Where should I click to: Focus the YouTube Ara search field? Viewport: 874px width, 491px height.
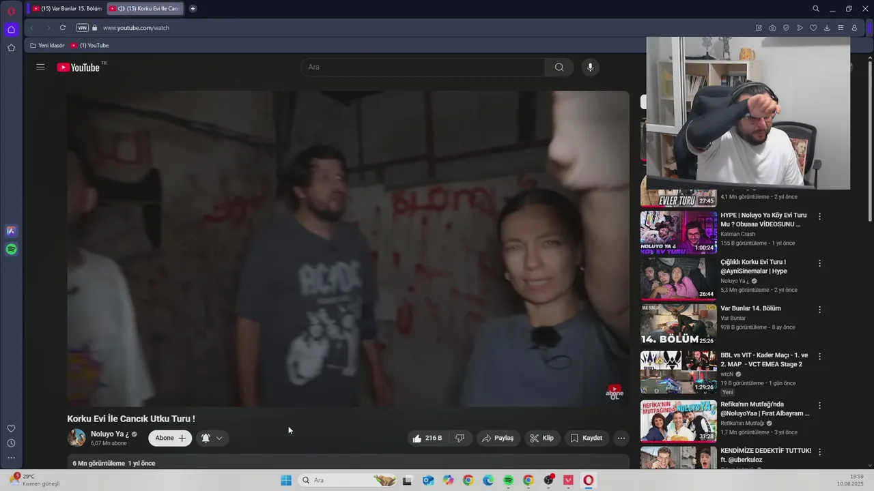[x=423, y=67]
